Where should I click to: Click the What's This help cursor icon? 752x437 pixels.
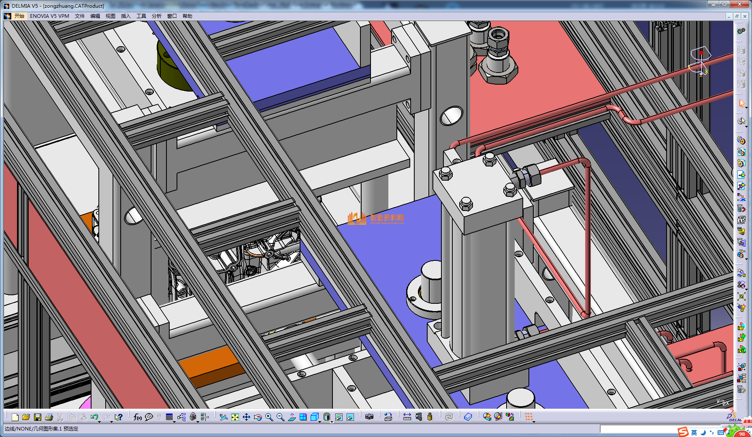[x=118, y=417]
